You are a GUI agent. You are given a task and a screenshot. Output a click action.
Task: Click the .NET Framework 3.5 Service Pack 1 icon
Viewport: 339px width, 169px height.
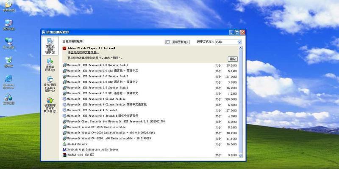click(x=64, y=88)
